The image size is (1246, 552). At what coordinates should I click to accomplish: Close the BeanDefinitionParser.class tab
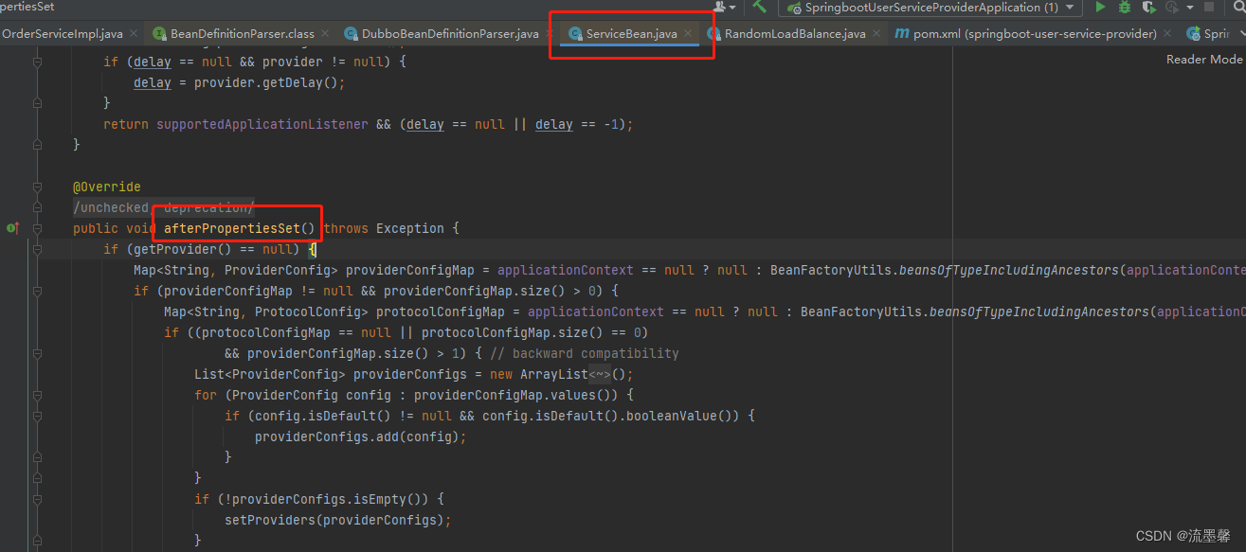tap(324, 34)
